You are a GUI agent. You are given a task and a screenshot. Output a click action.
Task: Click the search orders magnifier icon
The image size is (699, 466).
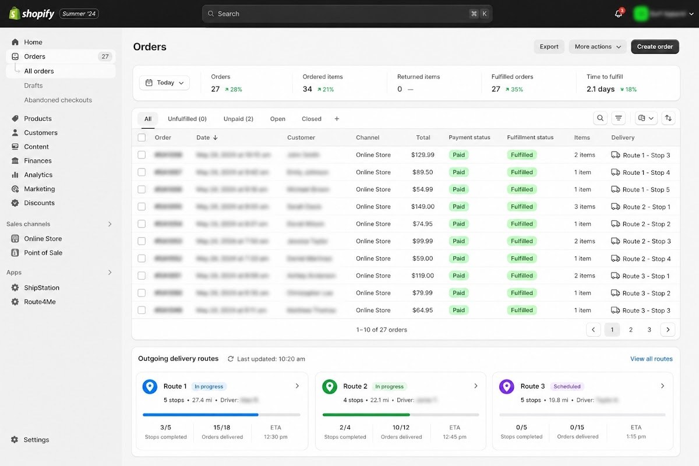point(600,118)
